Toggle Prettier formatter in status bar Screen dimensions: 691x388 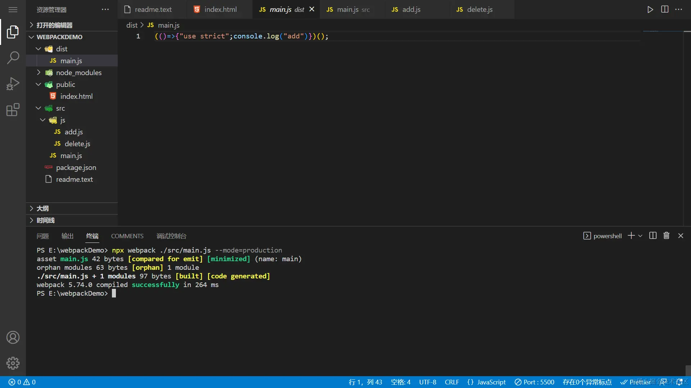(636, 382)
